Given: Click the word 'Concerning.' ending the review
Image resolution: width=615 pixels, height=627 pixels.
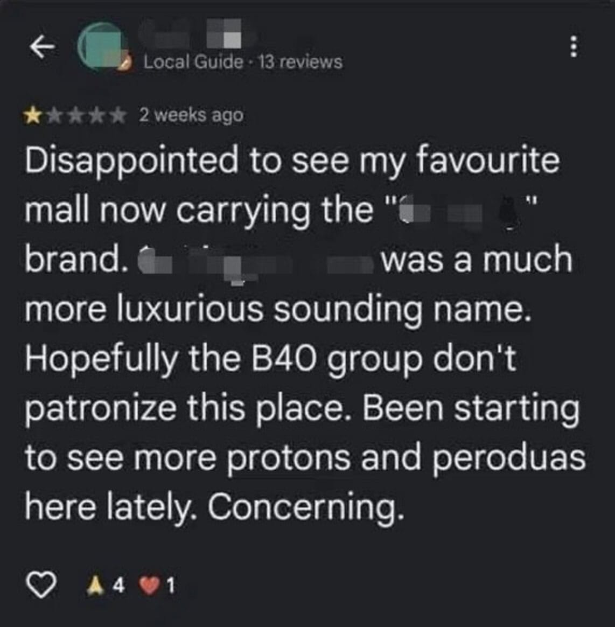Looking at the screenshot, I should [306, 507].
